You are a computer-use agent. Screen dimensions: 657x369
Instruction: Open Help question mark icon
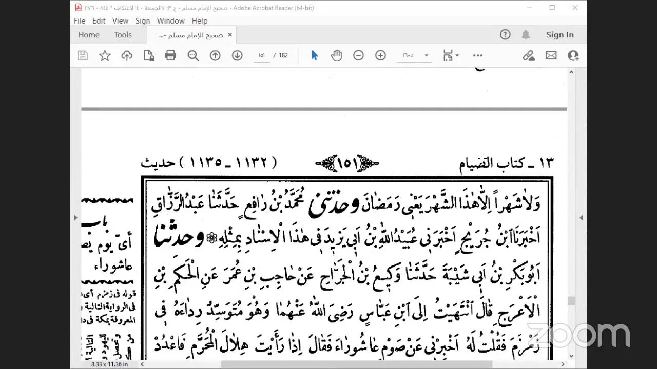505,35
